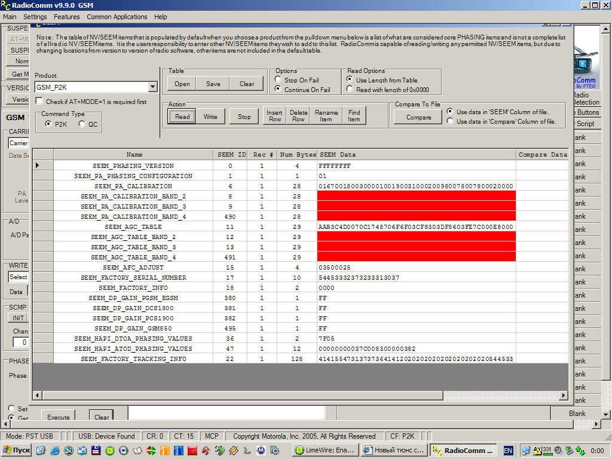Switch to the Новый тюнс taskbar window
This screenshot has width=612, height=459.
(393, 451)
